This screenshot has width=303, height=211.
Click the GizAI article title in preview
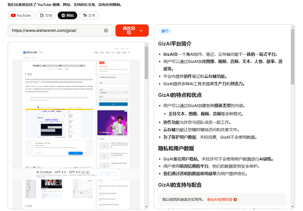[x=59, y=66]
